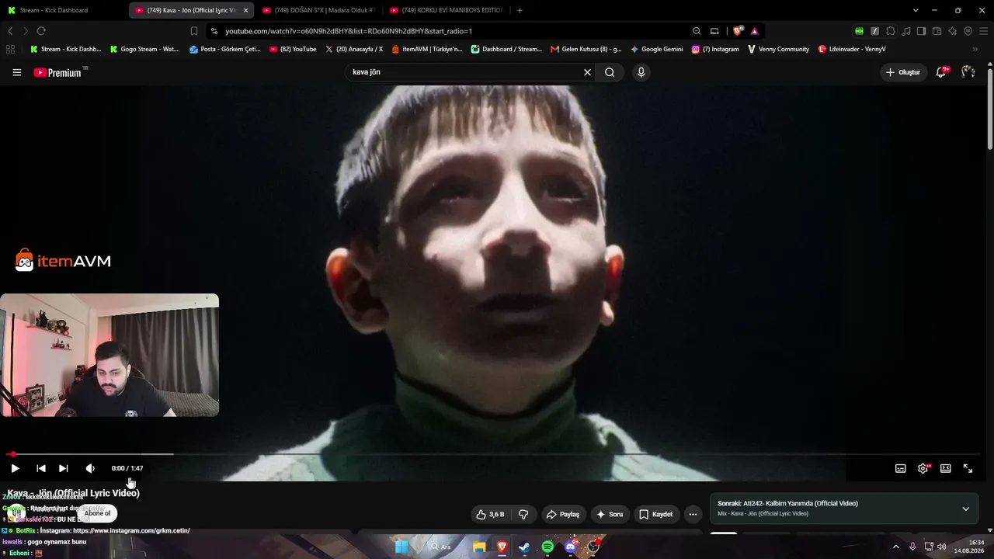
Task: Open Discord from the taskbar
Action: (x=571, y=547)
